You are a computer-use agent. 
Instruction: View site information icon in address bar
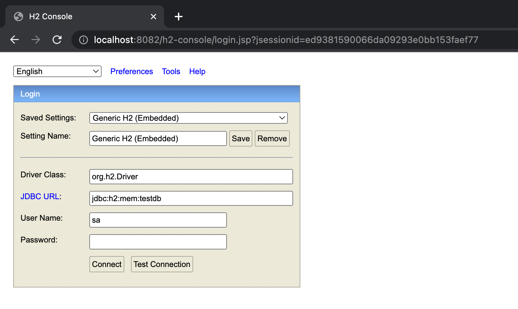click(83, 40)
